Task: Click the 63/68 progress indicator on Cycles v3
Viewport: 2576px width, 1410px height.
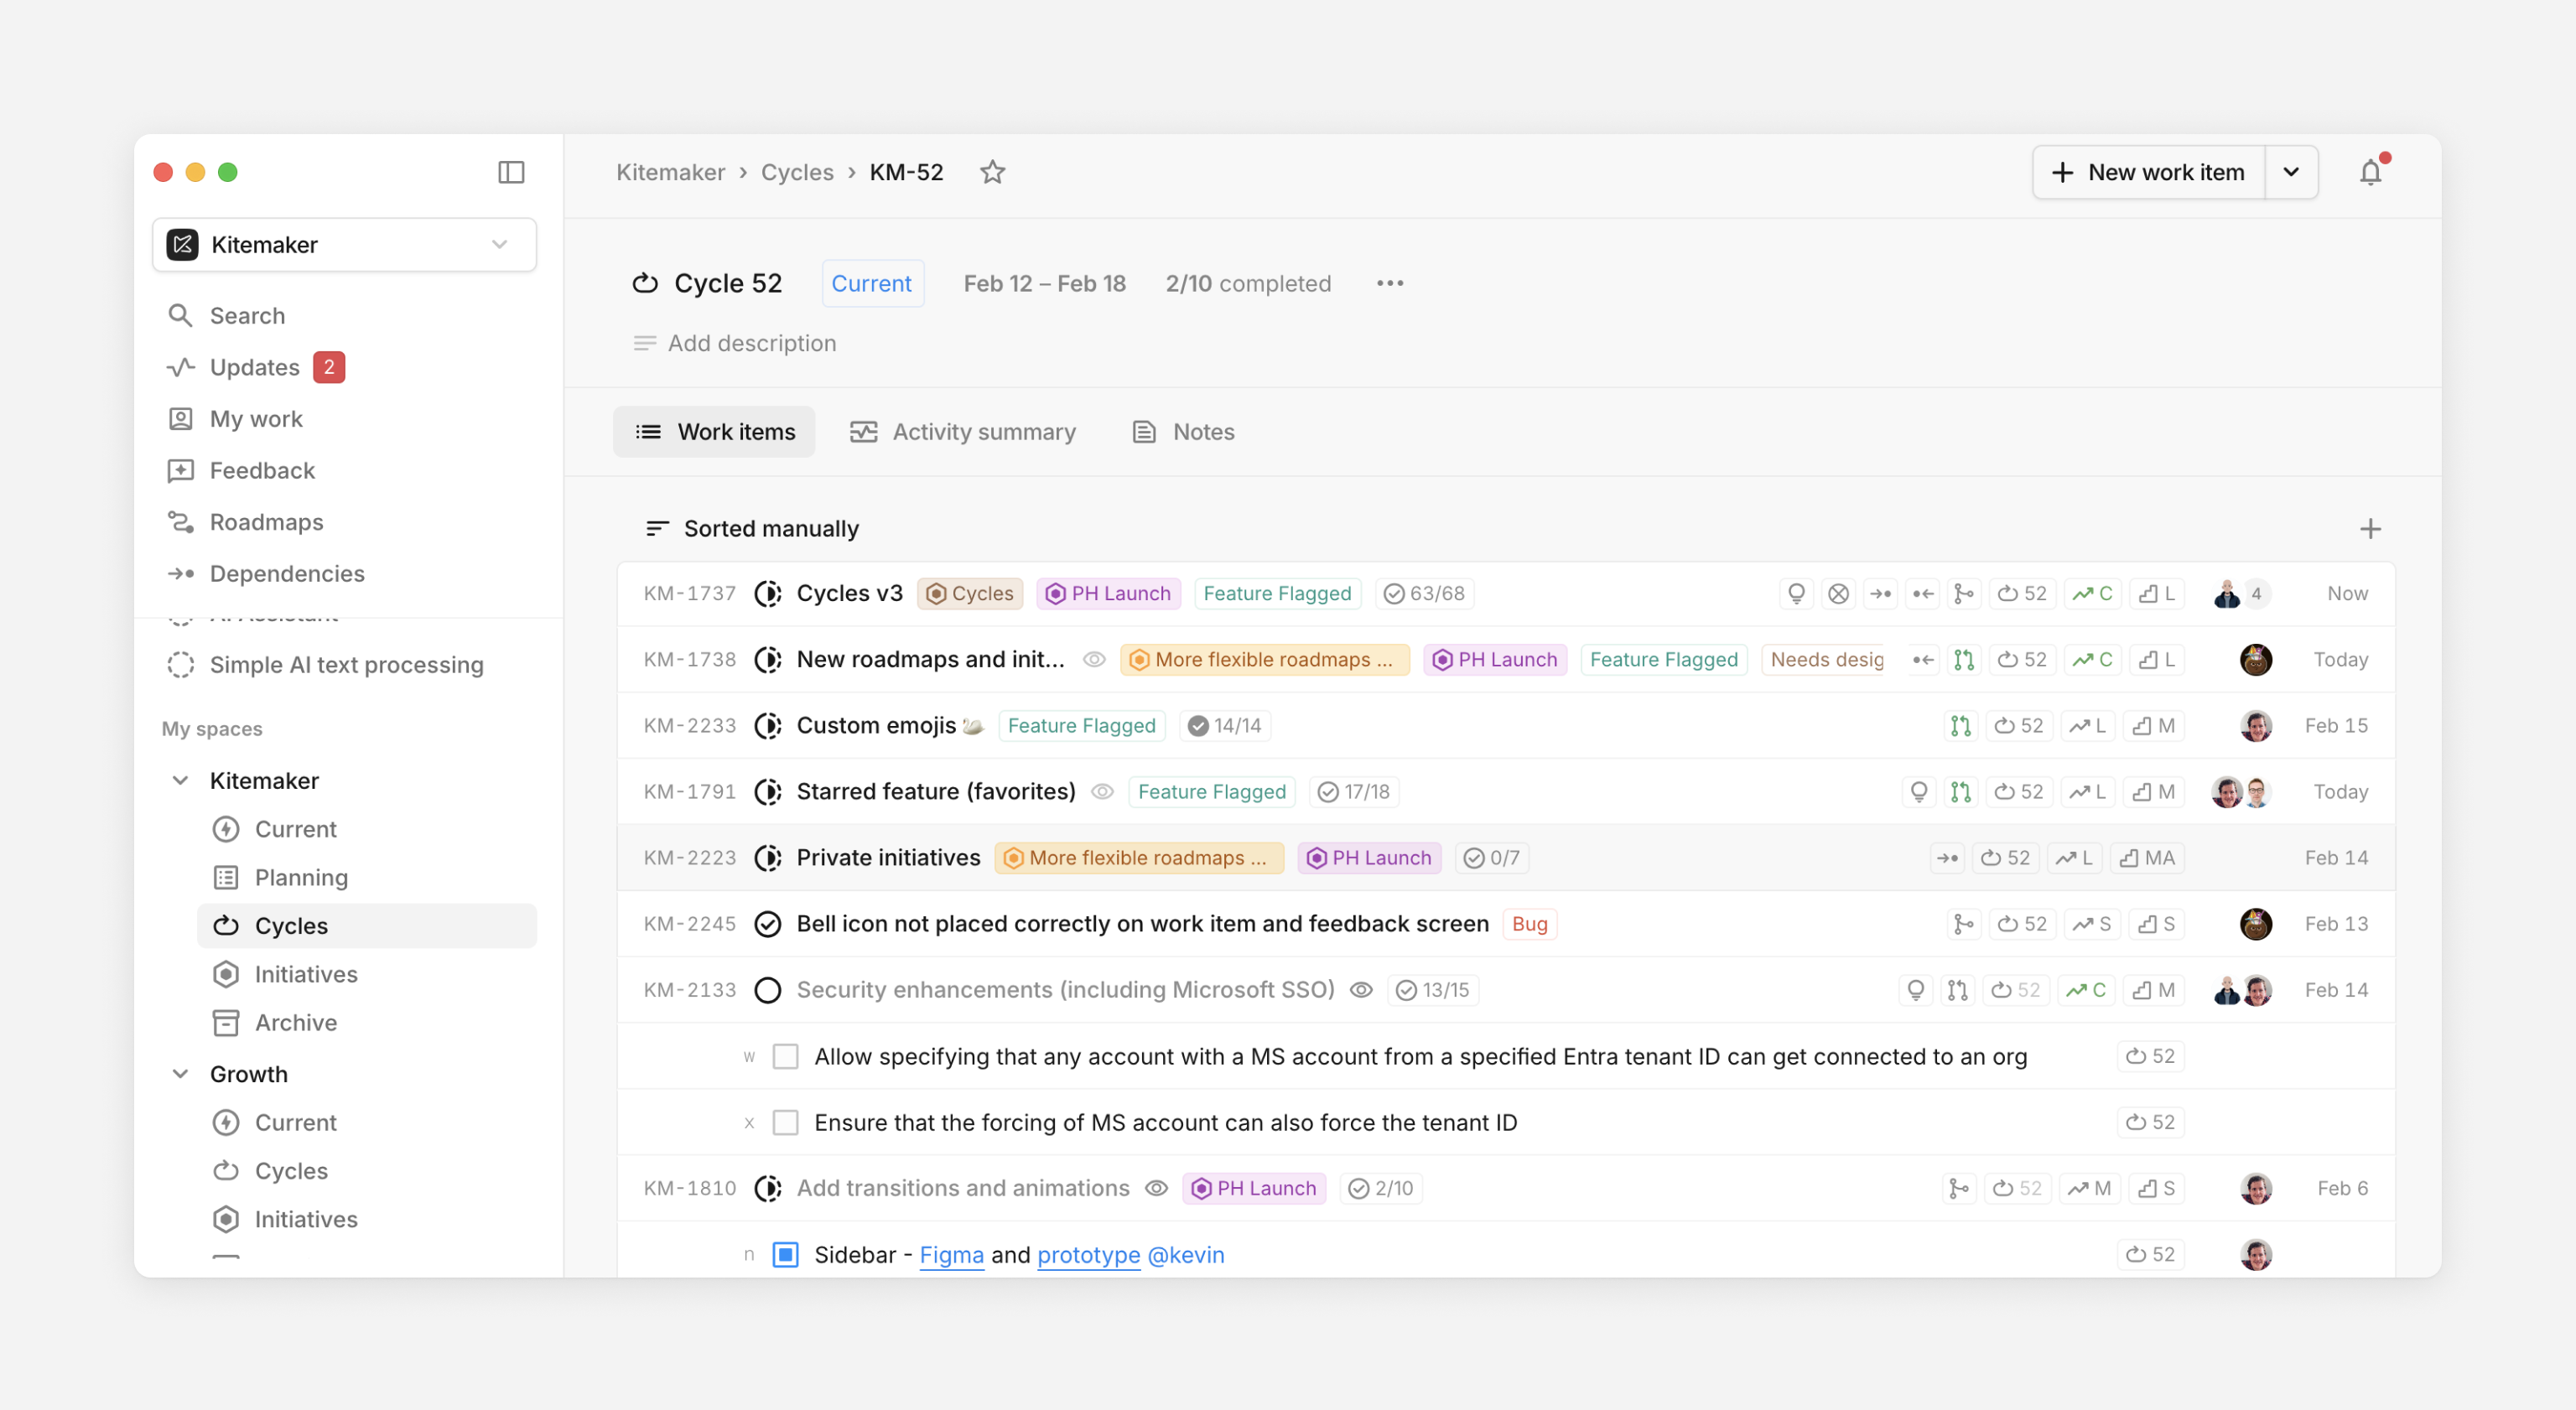Action: tap(1425, 593)
